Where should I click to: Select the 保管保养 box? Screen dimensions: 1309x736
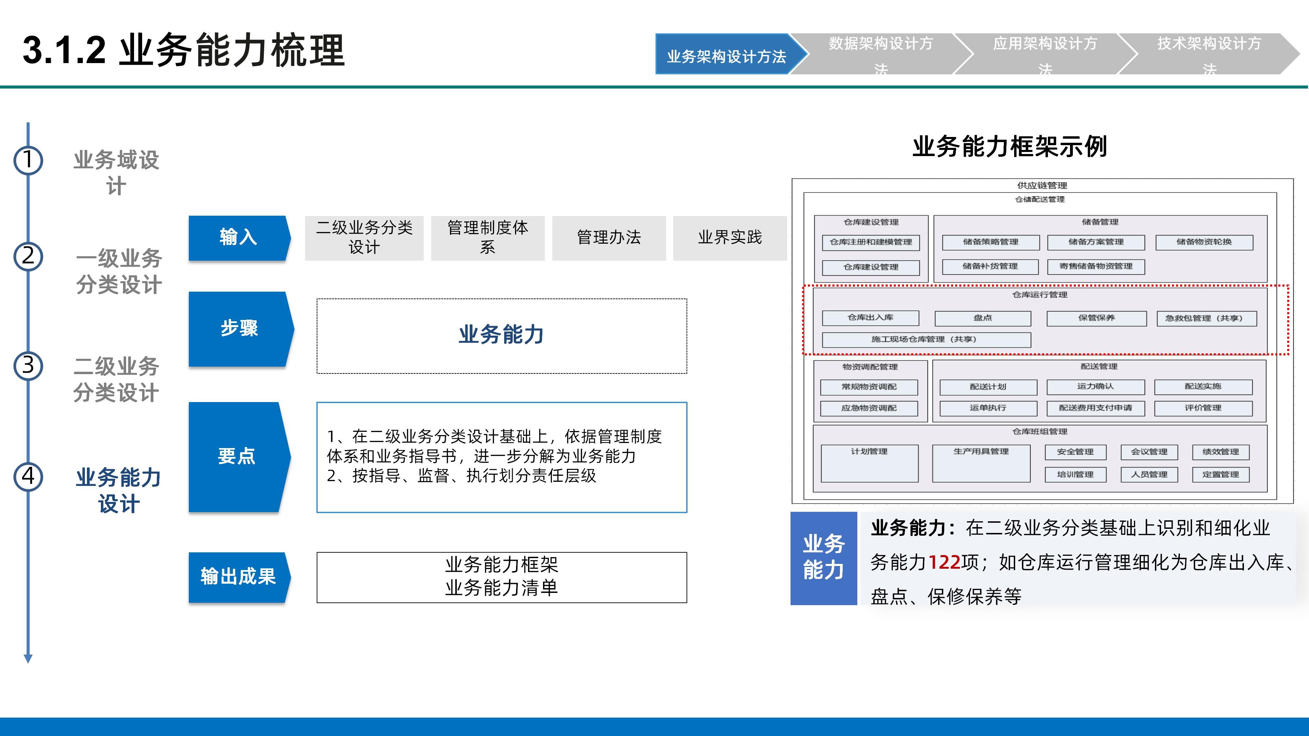tap(1097, 319)
